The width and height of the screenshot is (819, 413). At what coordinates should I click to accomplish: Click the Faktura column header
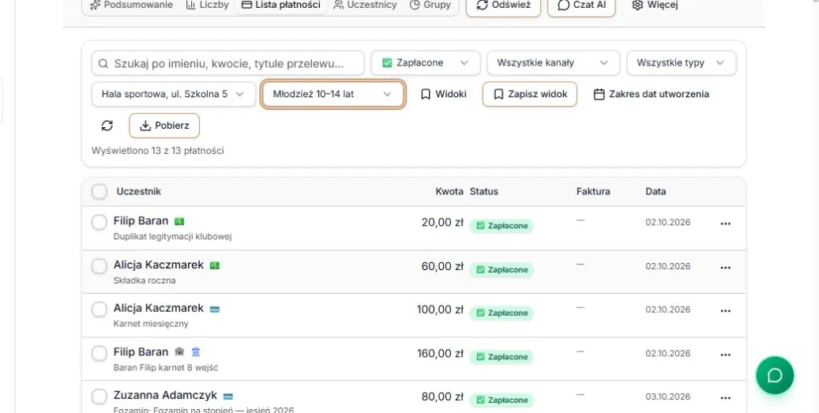tap(593, 192)
